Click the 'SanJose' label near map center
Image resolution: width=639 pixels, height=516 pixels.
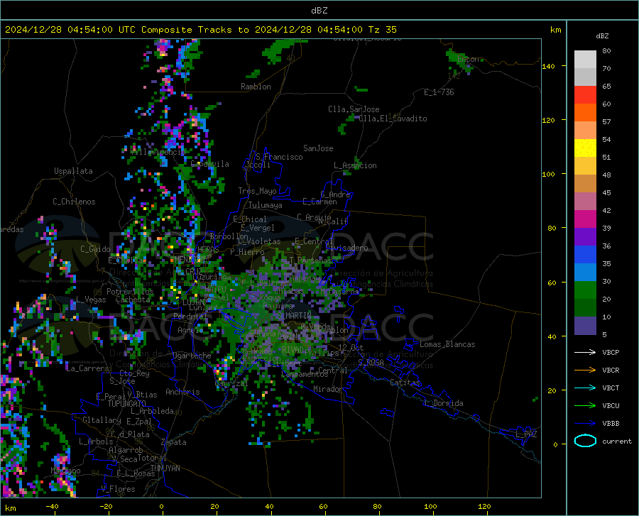pyautogui.click(x=318, y=148)
